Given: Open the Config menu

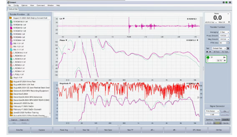Looking at the screenshot, I should [x=16, y=6].
